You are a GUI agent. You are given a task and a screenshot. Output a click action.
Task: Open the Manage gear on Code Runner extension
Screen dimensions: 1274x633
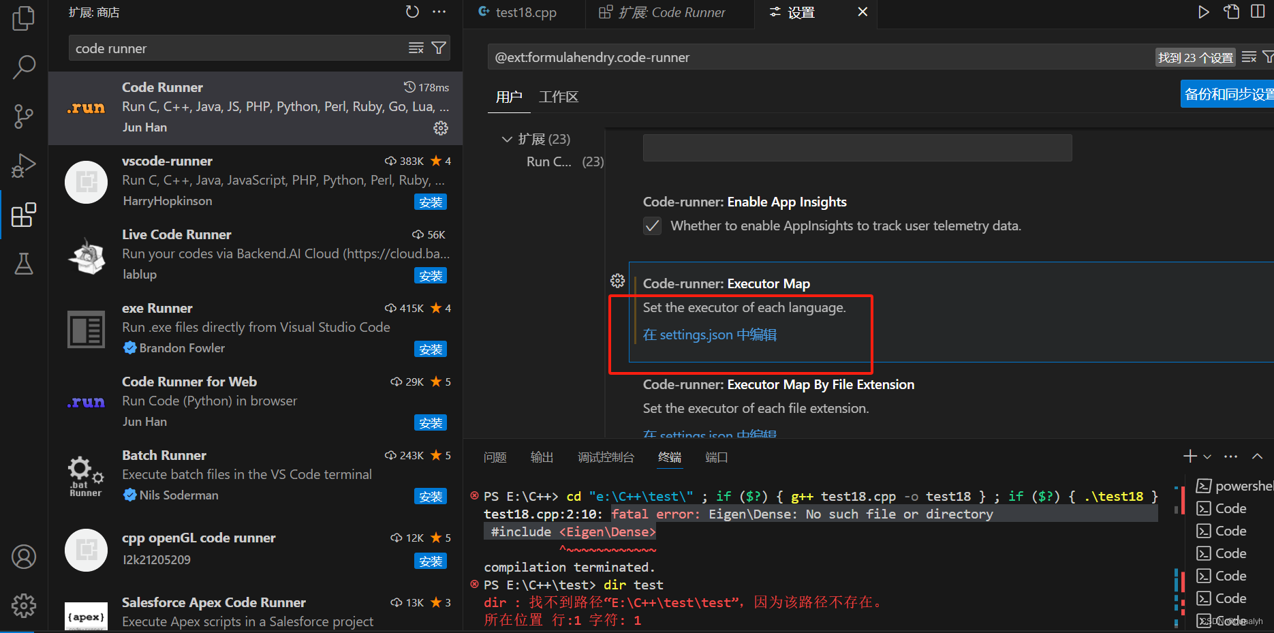click(x=441, y=127)
